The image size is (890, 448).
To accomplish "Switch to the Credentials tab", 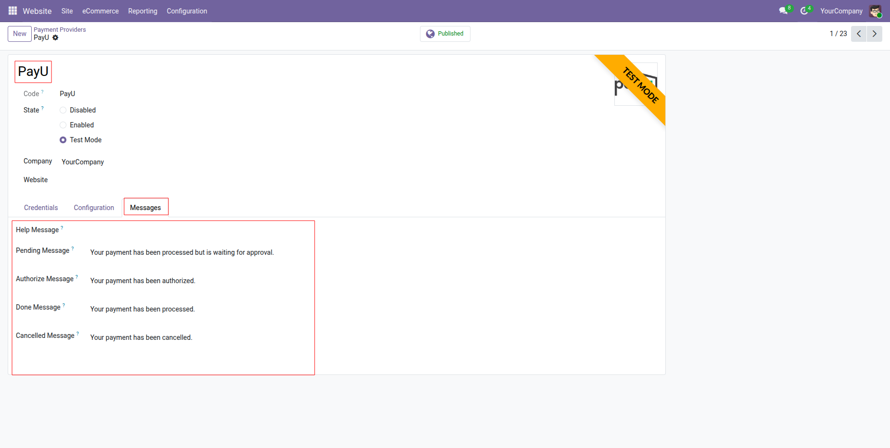I will 41,208.
